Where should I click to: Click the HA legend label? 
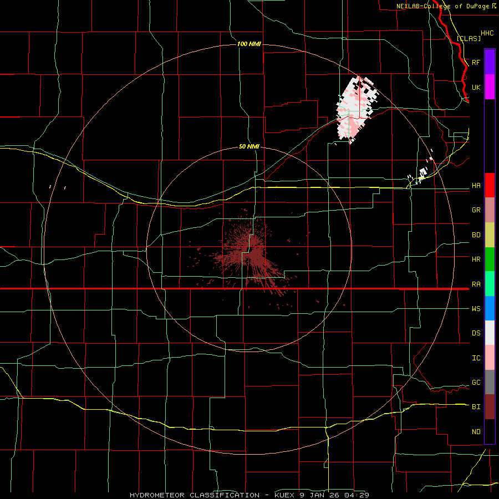pos(476,186)
